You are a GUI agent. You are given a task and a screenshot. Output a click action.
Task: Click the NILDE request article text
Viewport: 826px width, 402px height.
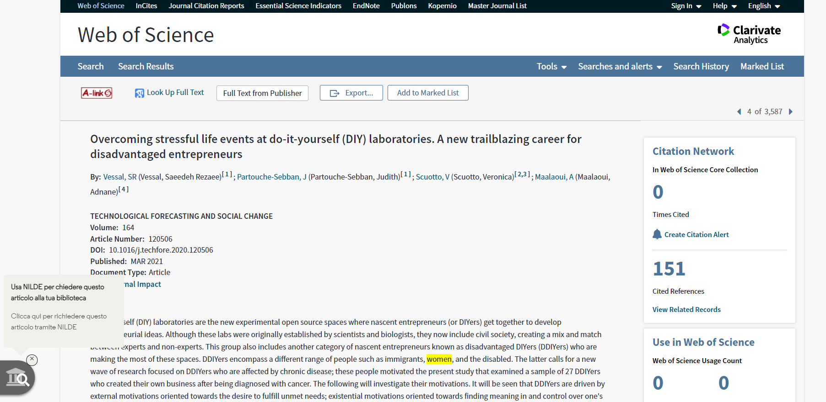[x=59, y=322]
